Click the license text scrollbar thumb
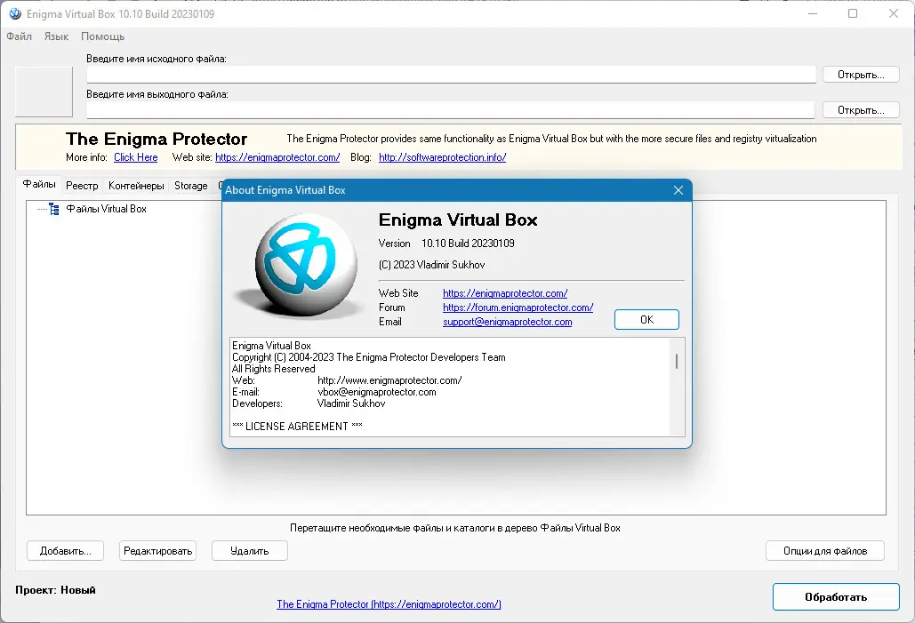The image size is (915, 623). 677,361
